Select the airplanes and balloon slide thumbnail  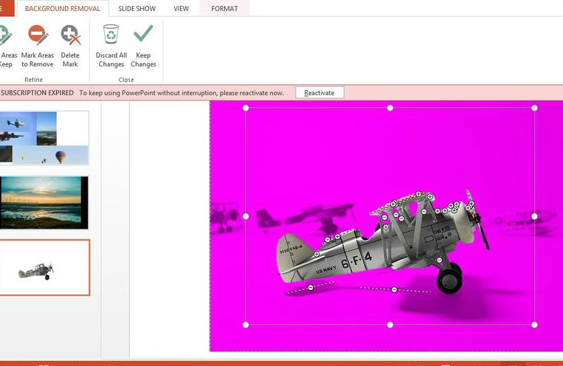(44, 138)
